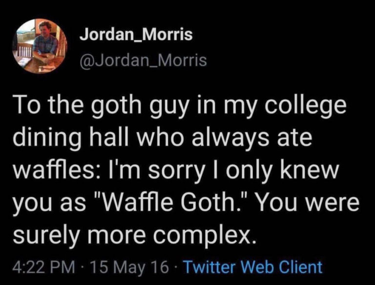Image resolution: width=375 pixels, height=285 pixels.
Task: Open Jordan_Morris's profile picture
Action: coord(40,46)
